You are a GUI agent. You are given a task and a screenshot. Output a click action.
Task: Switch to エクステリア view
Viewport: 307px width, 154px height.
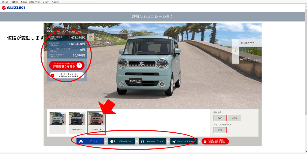[x=250, y=43]
